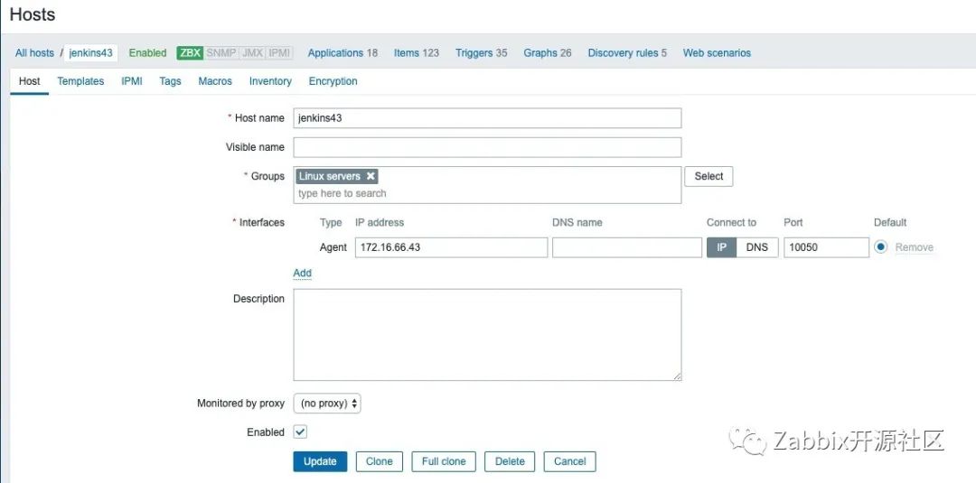Focus the Port field showing 10050
Image resolution: width=976 pixels, height=483 pixels.
pos(827,247)
